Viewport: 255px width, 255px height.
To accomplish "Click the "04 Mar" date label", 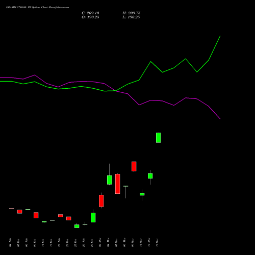I will coord(108,243).
